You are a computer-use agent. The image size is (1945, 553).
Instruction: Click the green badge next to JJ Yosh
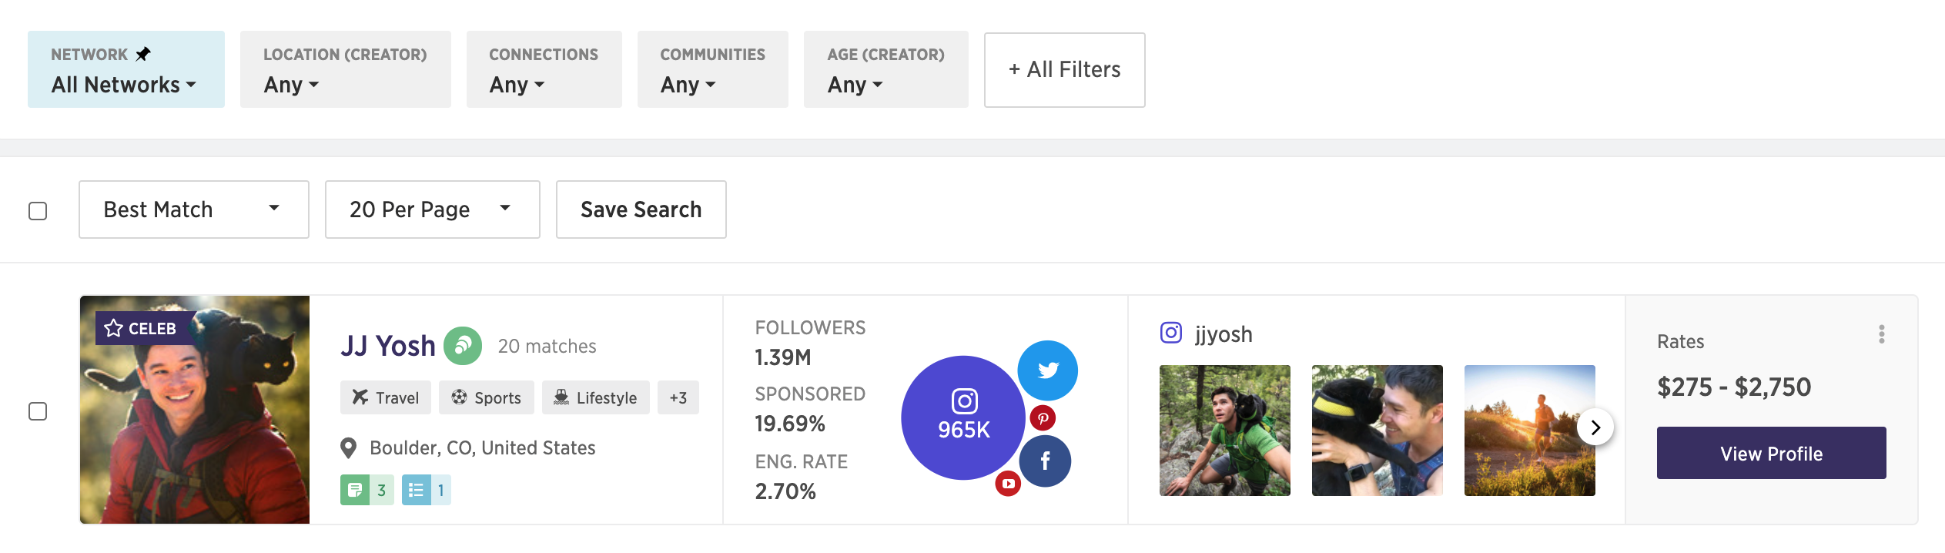pos(463,346)
